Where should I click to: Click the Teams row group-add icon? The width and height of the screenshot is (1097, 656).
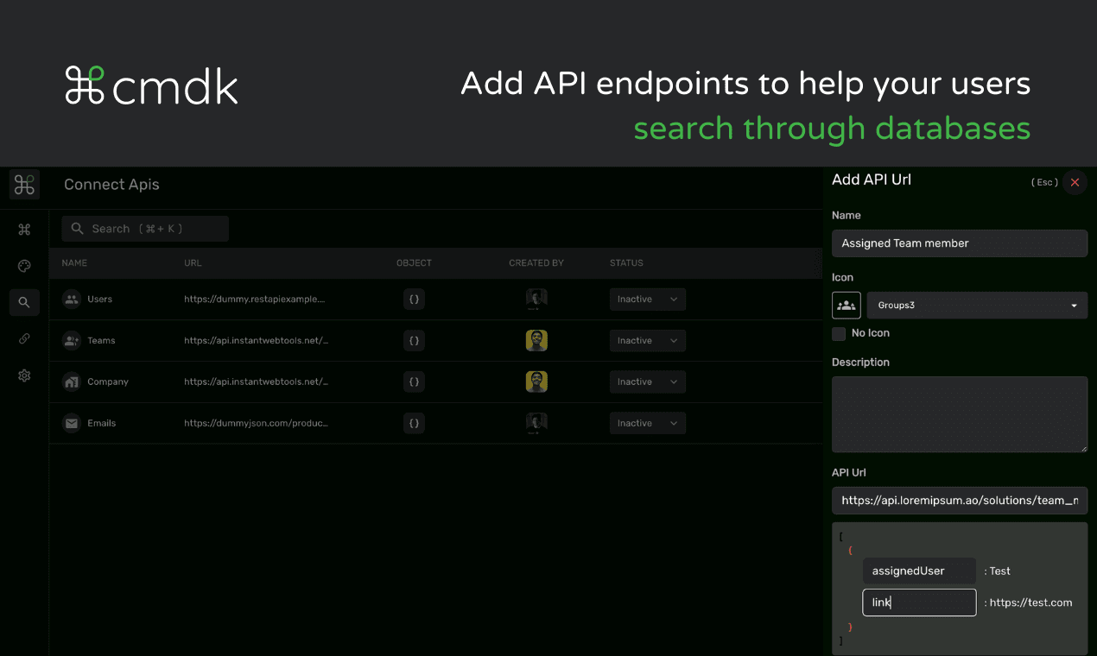pyautogui.click(x=71, y=340)
